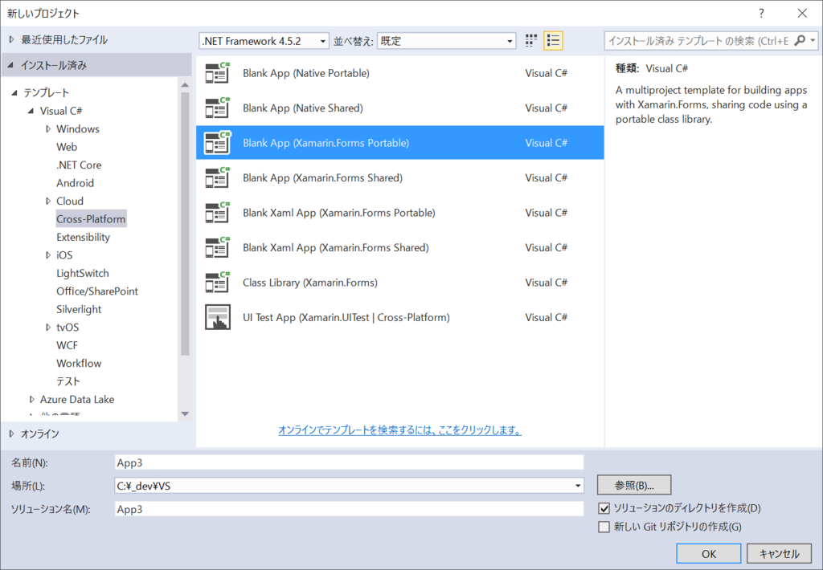This screenshot has width=823, height=570.
Task: Close the 新しいプロジェクト dialog
Action: click(802, 13)
